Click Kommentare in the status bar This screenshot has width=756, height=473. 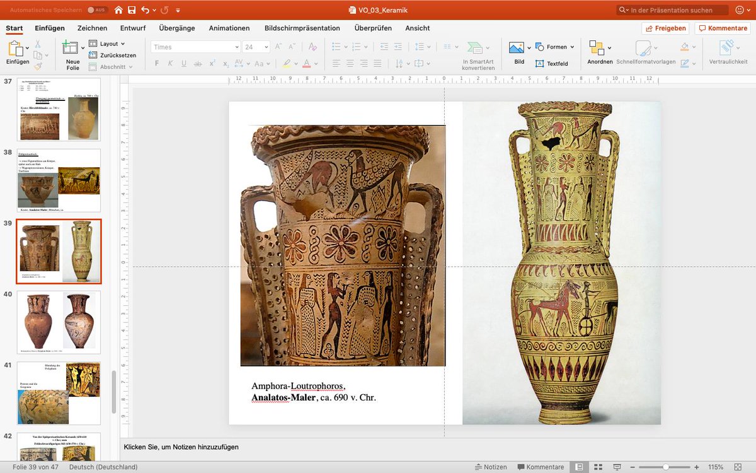click(541, 467)
